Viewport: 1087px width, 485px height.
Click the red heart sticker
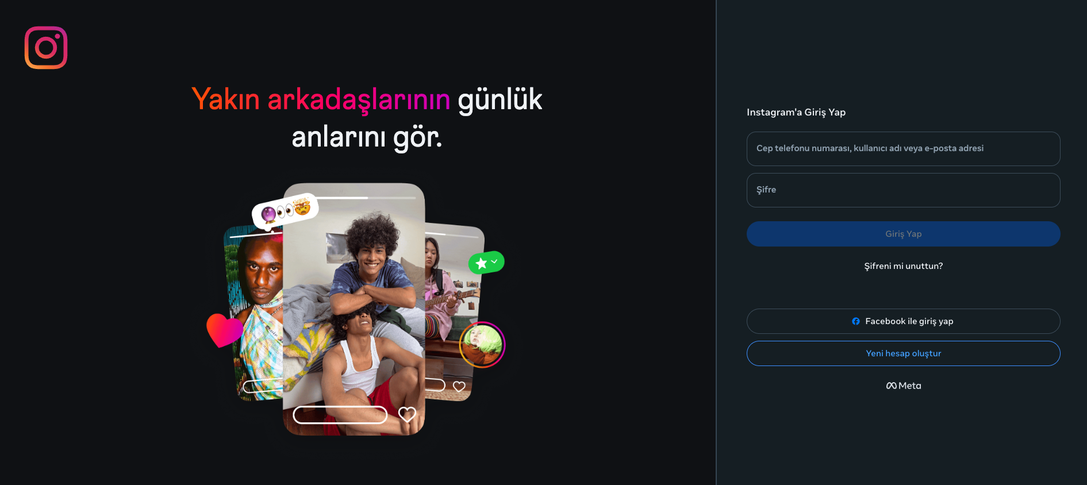coord(225,330)
